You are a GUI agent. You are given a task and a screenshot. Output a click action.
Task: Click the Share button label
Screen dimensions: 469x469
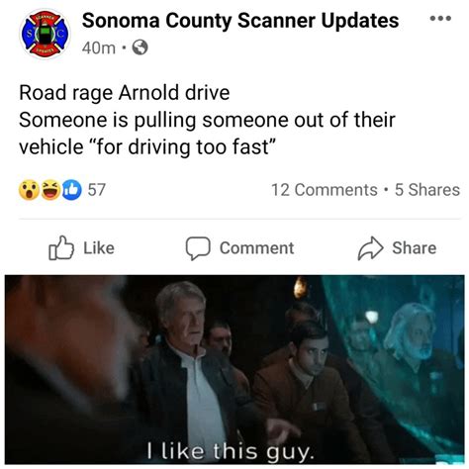pos(415,248)
